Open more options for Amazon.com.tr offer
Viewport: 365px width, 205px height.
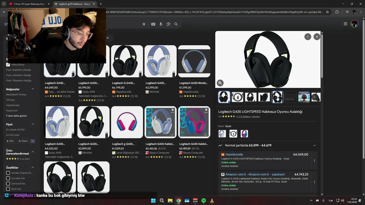(x=315, y=182)
